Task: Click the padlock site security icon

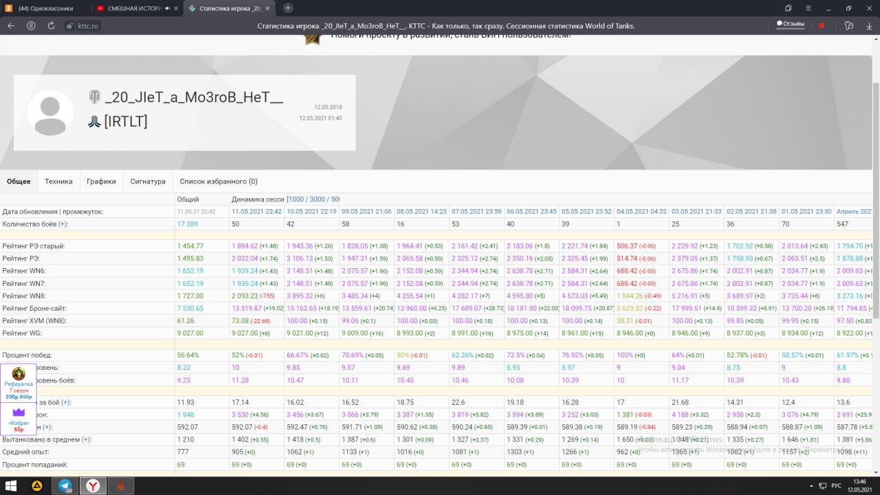Action: [69, 25]
